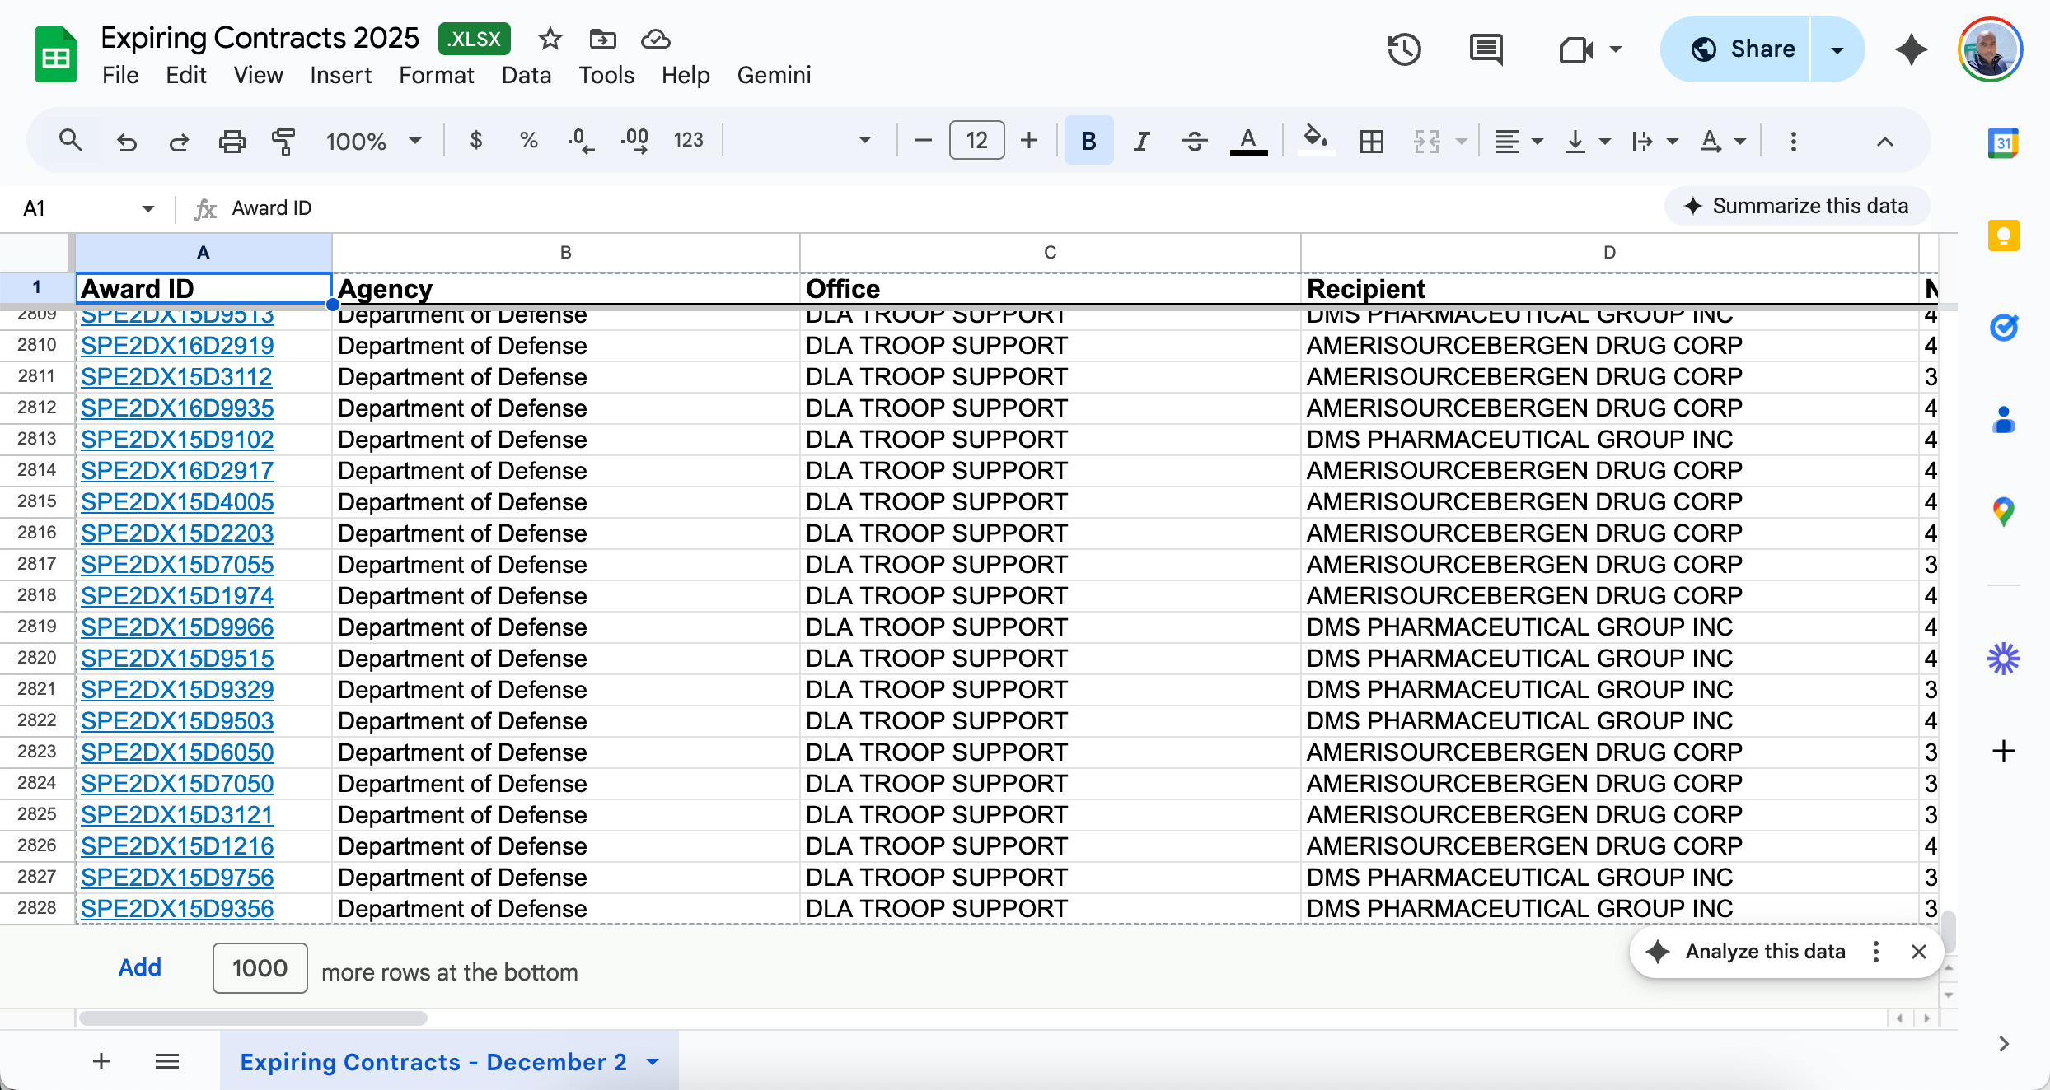Open the SPE2DX15D9102 award link
Viewport: 2050px width, 1090px height.
pyautogui.click(x=177, y=440)
